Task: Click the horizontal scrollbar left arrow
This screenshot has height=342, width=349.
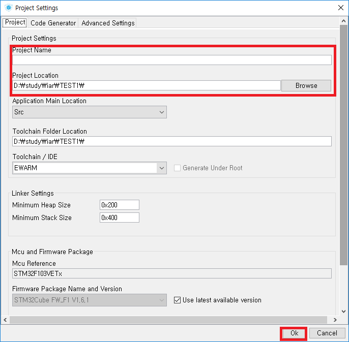Action: pos(5,320)
